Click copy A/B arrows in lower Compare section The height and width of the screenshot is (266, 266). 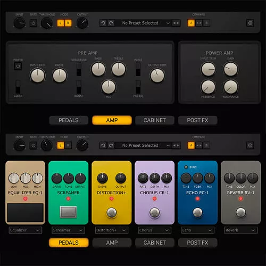(x=199, y=146)
